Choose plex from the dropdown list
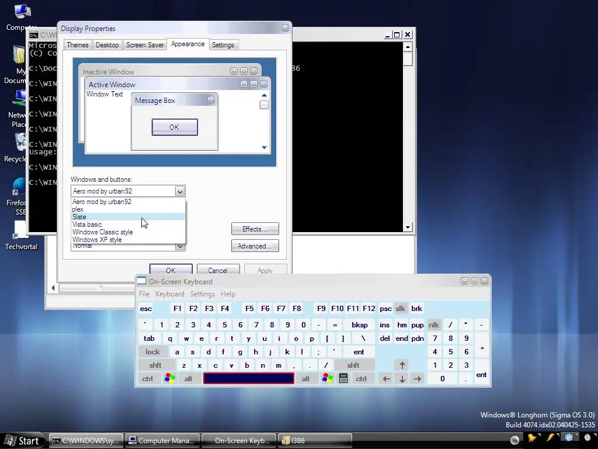The image size is (598, 449). click(128, 209)
